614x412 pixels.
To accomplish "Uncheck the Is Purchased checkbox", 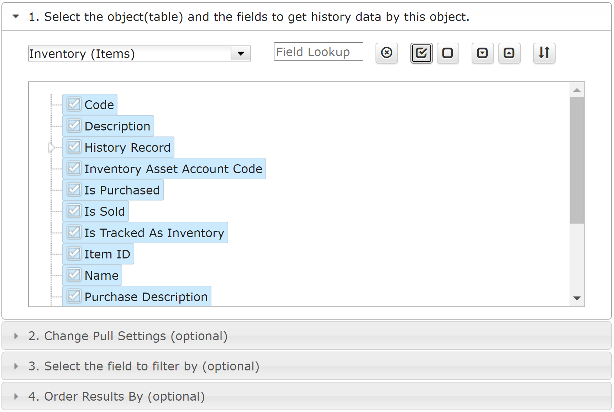I will pos(74,189).
